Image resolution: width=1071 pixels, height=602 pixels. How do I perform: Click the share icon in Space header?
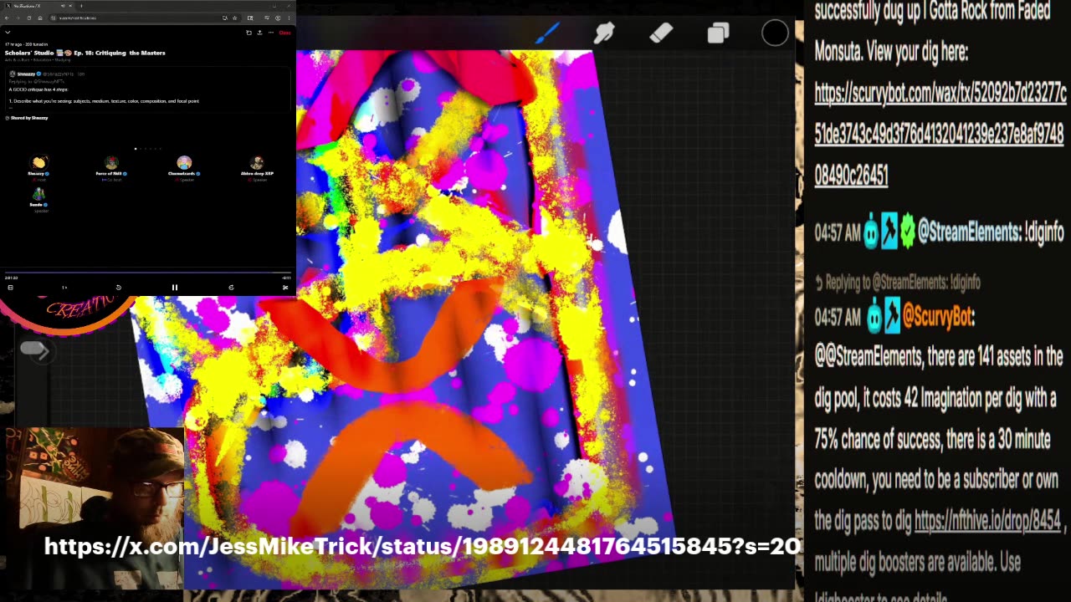[x=259, y=33]
